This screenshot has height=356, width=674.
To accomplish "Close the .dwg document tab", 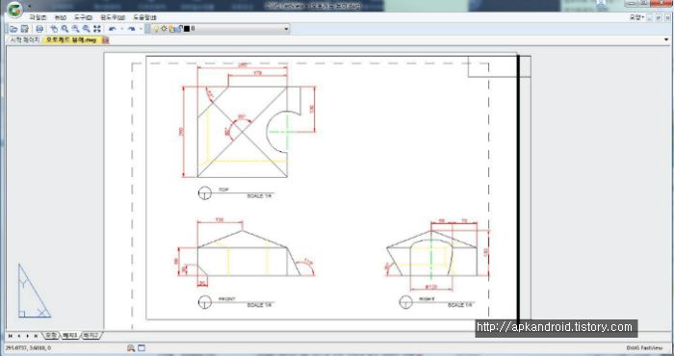I will point(106,40).
